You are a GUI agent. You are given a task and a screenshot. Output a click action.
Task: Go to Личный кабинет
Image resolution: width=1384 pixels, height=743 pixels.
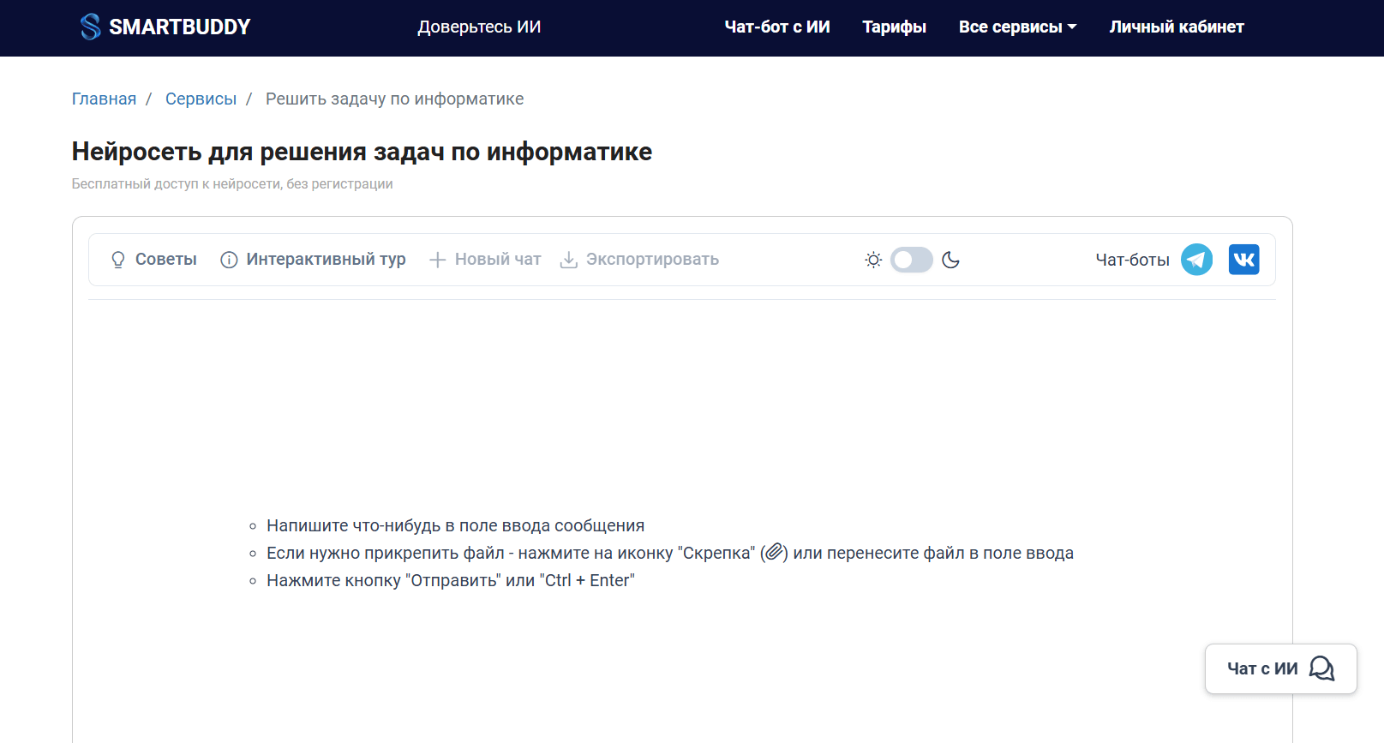(x=1176, y=27)
